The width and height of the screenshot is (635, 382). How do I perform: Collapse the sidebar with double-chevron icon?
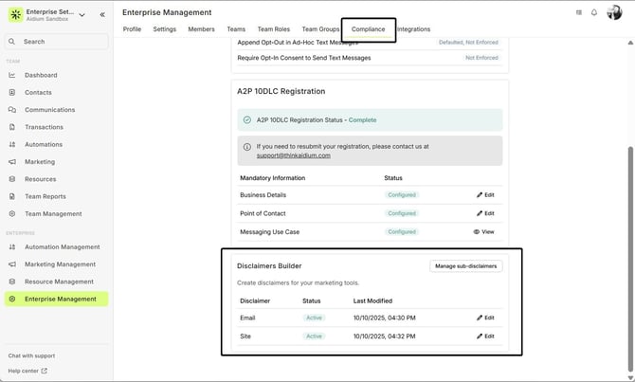tap(102, 14)
